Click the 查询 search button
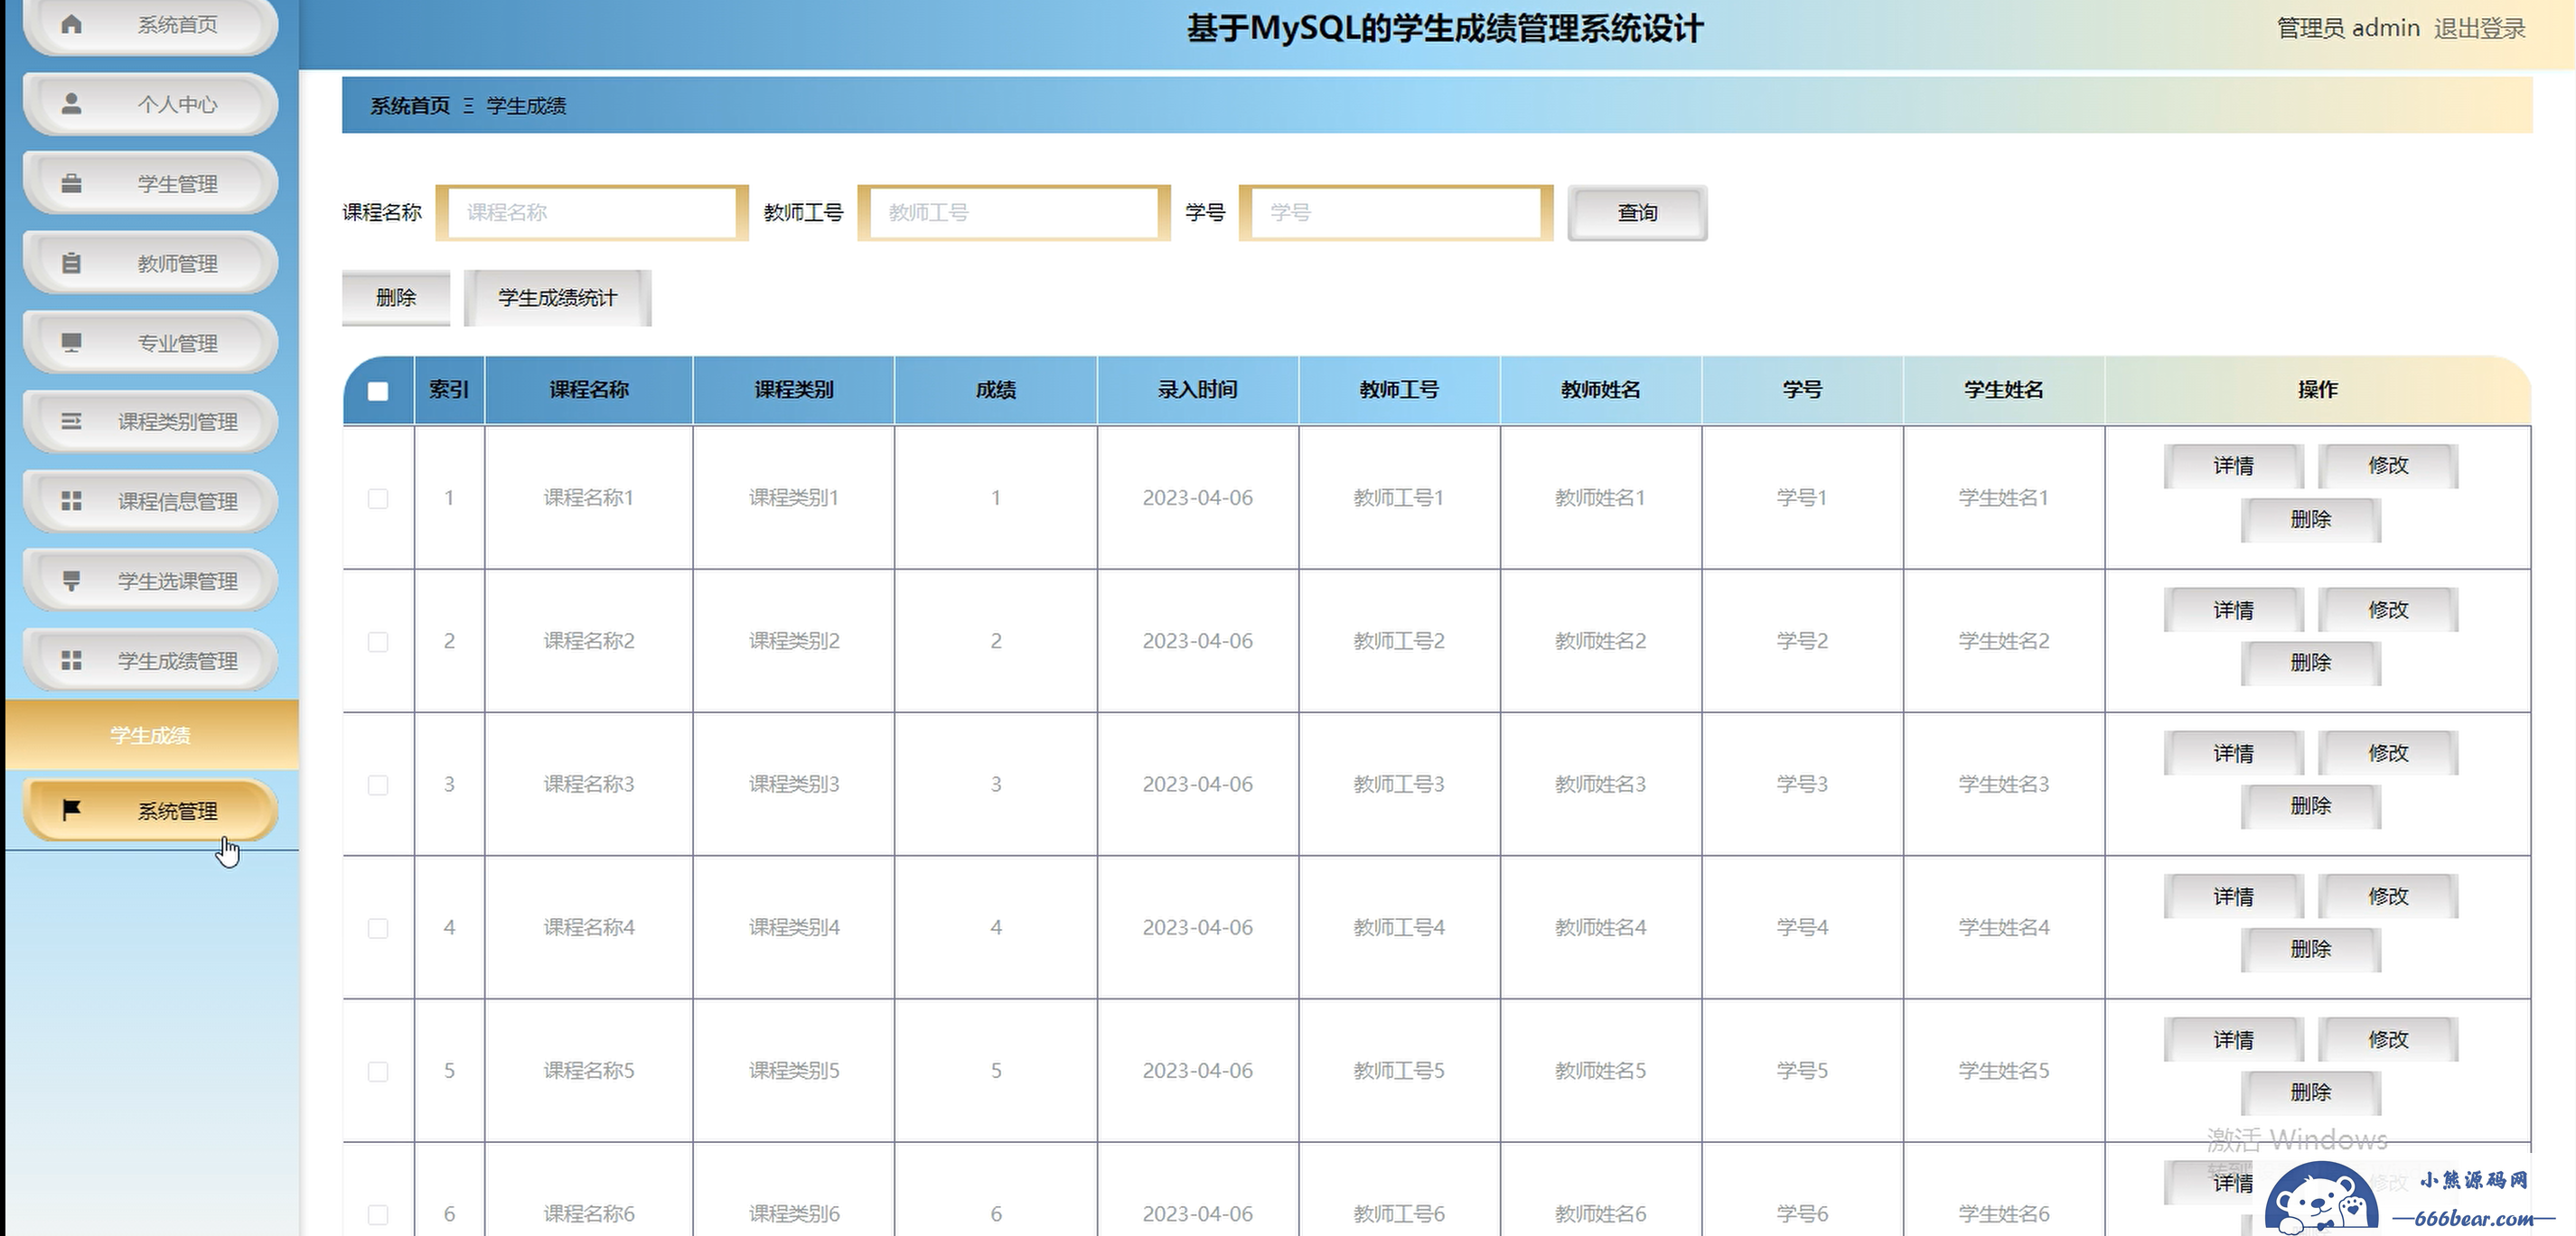The image size is (2576, 1236). coord(1637,213)
